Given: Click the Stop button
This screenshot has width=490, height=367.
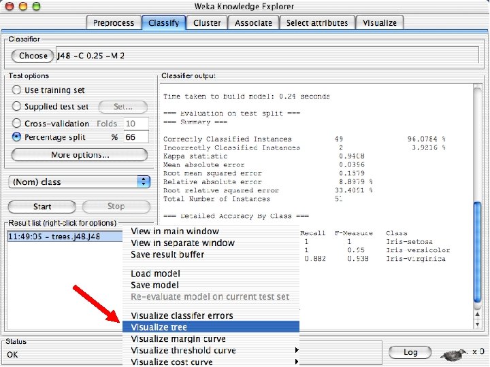Looking at the screenshot, I should [x=116, y=207].
